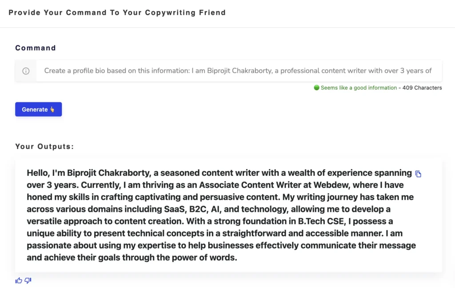This screenshot has width=455, height=288.
Task: Click Generate to create a new bio
Action: pyautogui.click(x=38, y=109)
